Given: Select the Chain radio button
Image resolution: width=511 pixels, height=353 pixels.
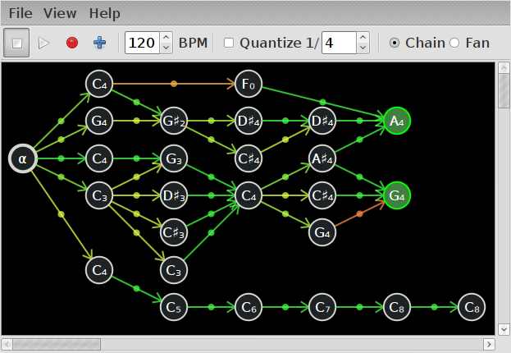Looking at the screenshot, I should 395,43.
